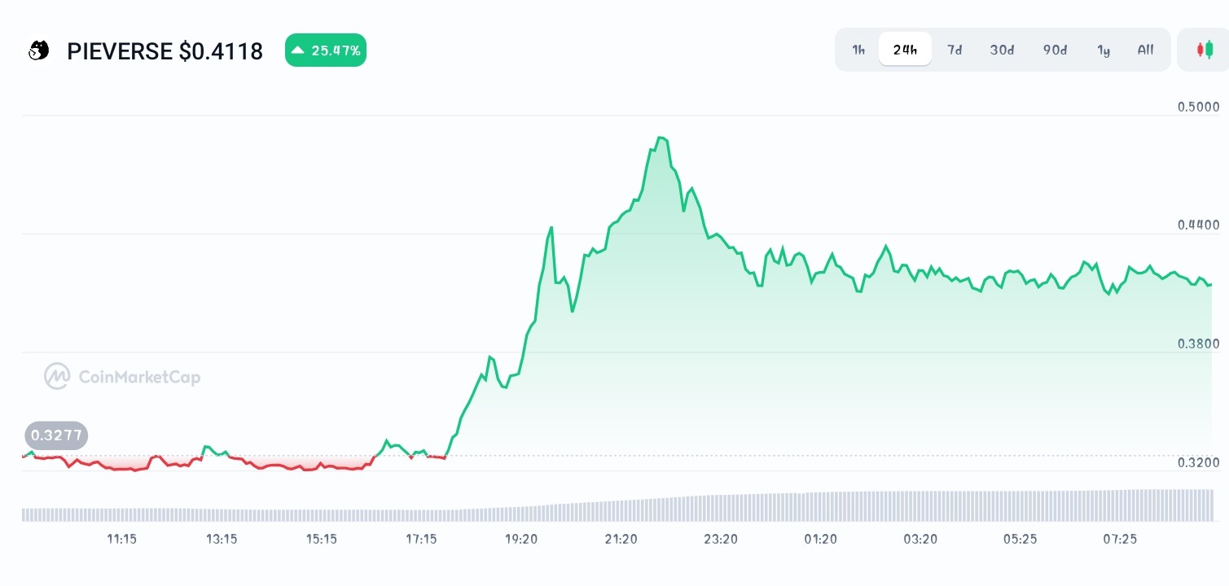Viewport: 1229px width, 586px height.
Task: Select the 90d time range tab
Action: (x=1055, y=50)
